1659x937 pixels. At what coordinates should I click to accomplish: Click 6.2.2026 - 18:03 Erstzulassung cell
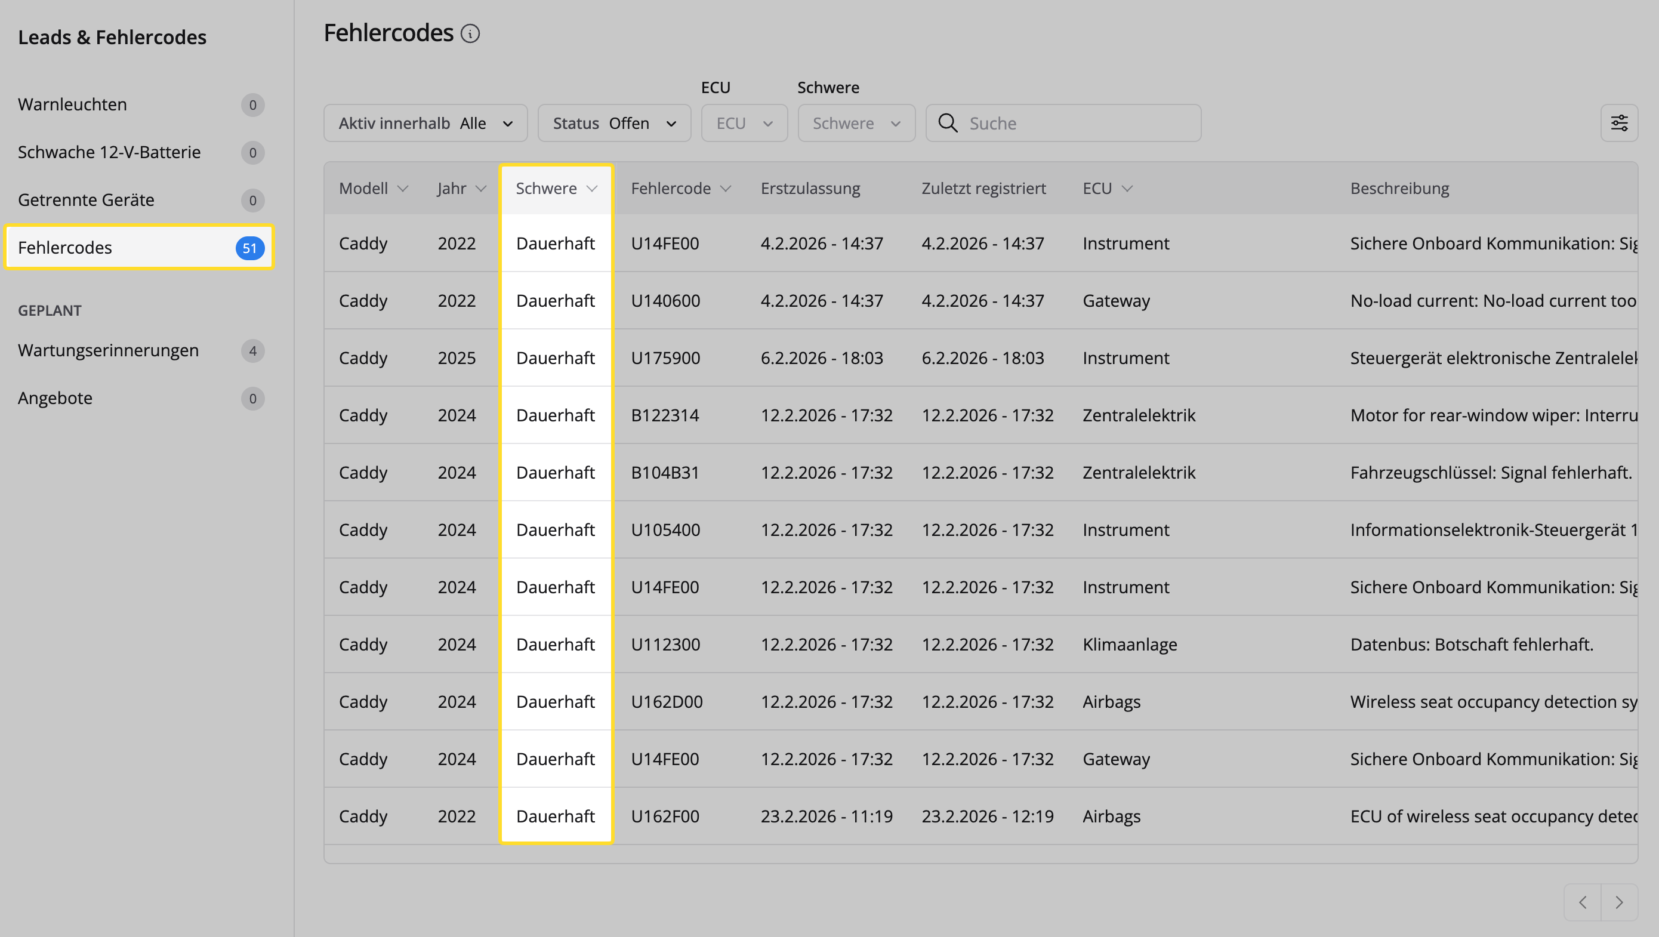click(822, 358)
